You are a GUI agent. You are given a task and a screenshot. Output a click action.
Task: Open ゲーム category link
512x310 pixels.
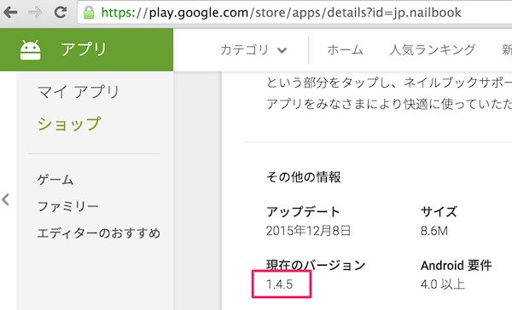[55, 180]
